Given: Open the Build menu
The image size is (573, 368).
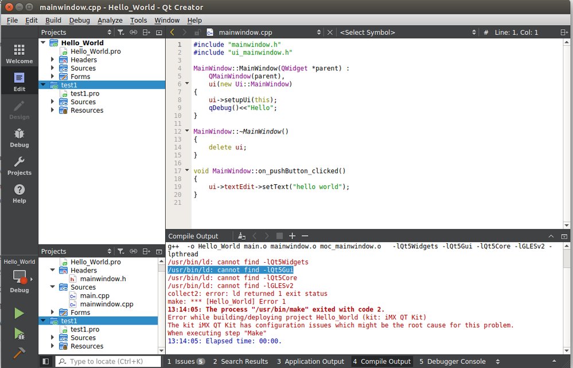Looking at the screenshot, I should click(53, 20).
